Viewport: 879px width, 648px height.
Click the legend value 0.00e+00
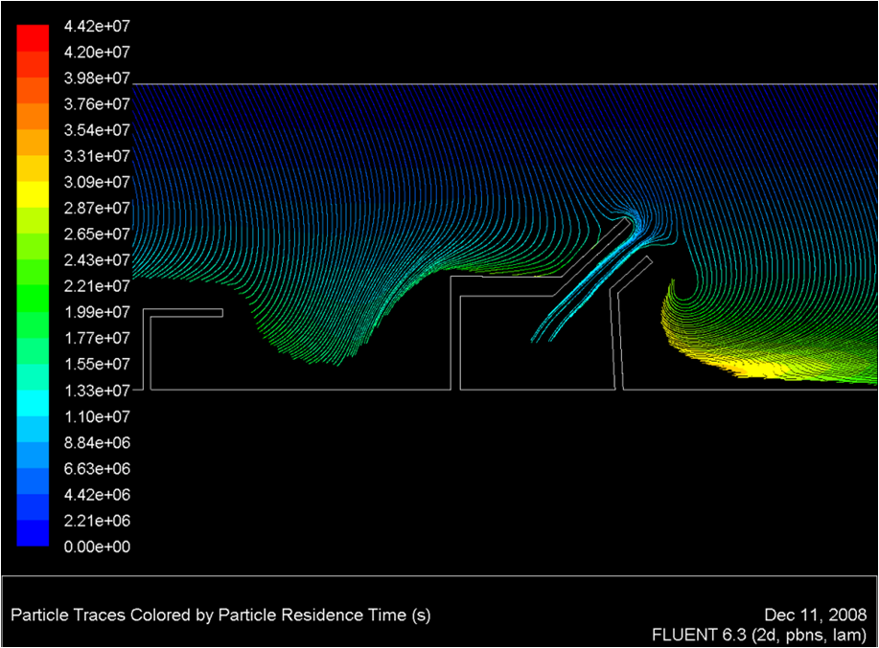point(97,547)
